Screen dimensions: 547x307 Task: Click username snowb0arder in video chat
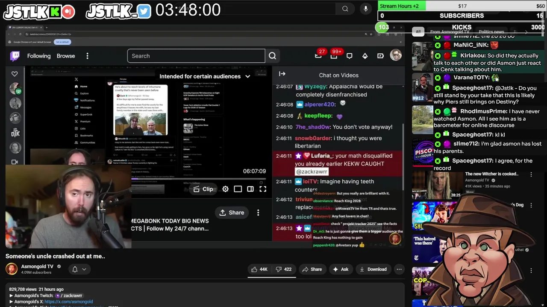point(313,138)
